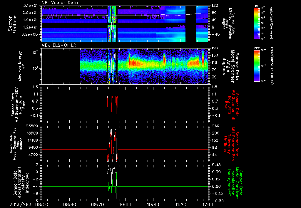Click the 'ESH Sun Elevation Angle degrees' label

228,24
